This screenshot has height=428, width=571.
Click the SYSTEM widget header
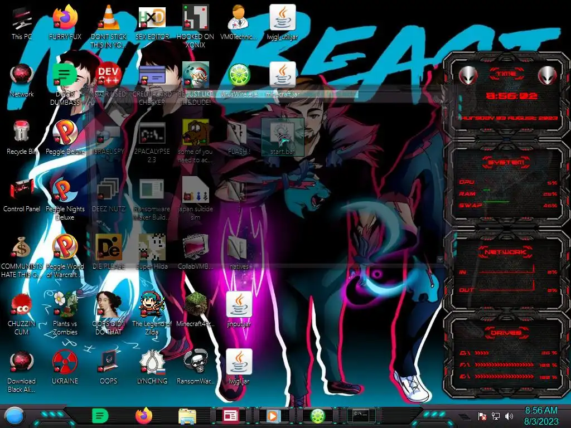[506, 162]
